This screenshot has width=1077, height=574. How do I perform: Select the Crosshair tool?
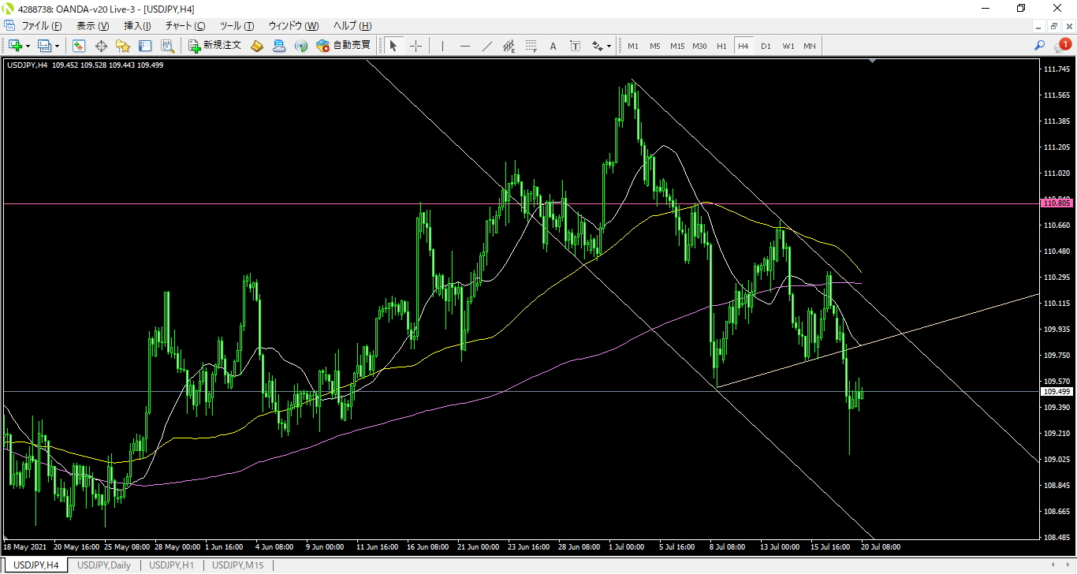coord(416,46)
